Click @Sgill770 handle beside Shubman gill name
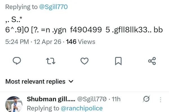This screenshot has width=169, height=112. coord(92,99)
